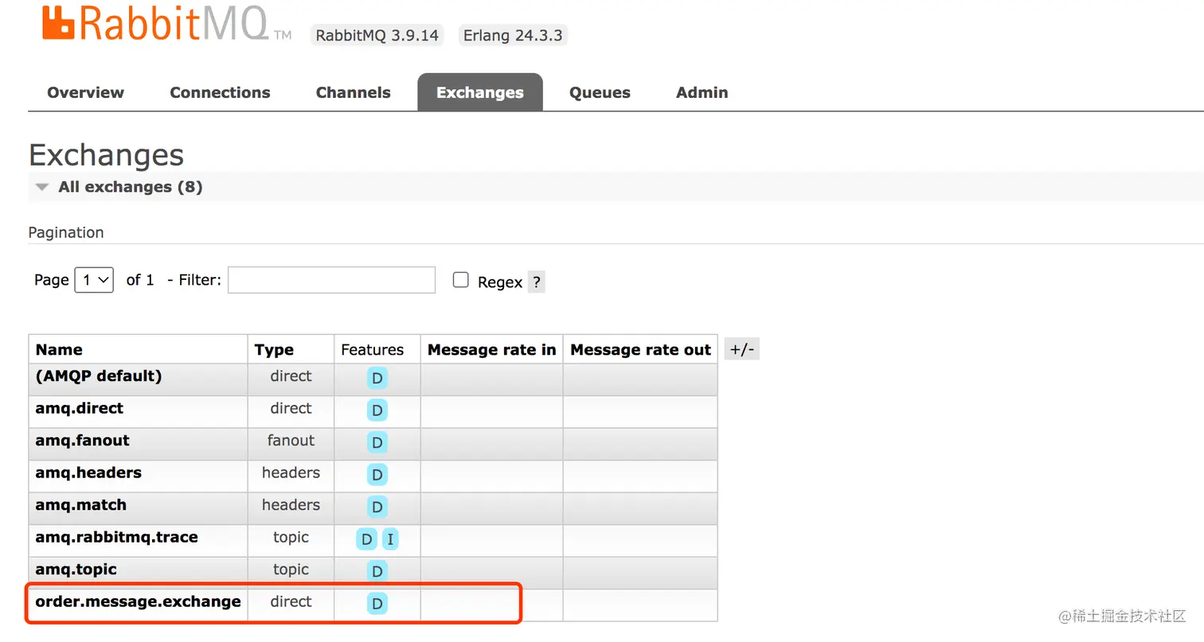
Task: Open the amq.fanout exchange
Action: (82, 440)
